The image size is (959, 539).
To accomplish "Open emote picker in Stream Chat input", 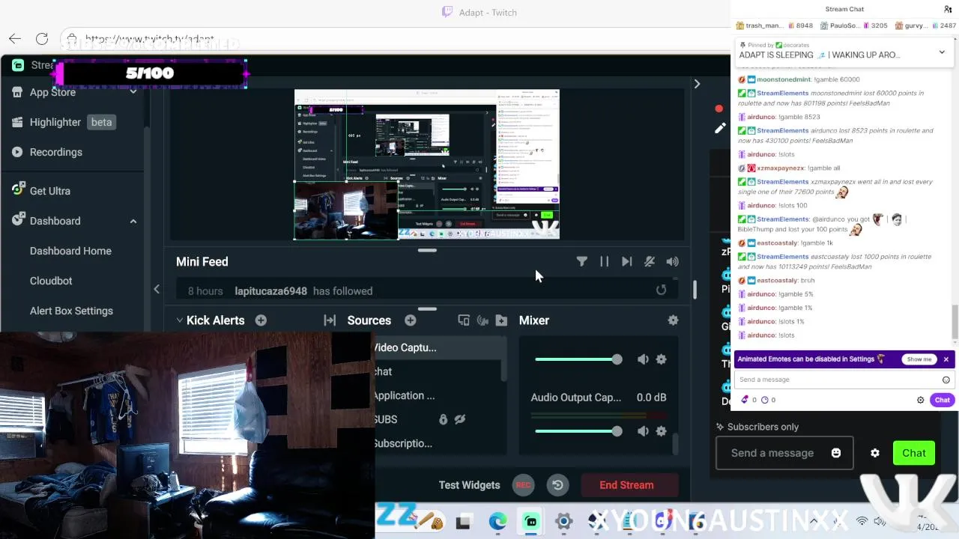I will 946,380.
